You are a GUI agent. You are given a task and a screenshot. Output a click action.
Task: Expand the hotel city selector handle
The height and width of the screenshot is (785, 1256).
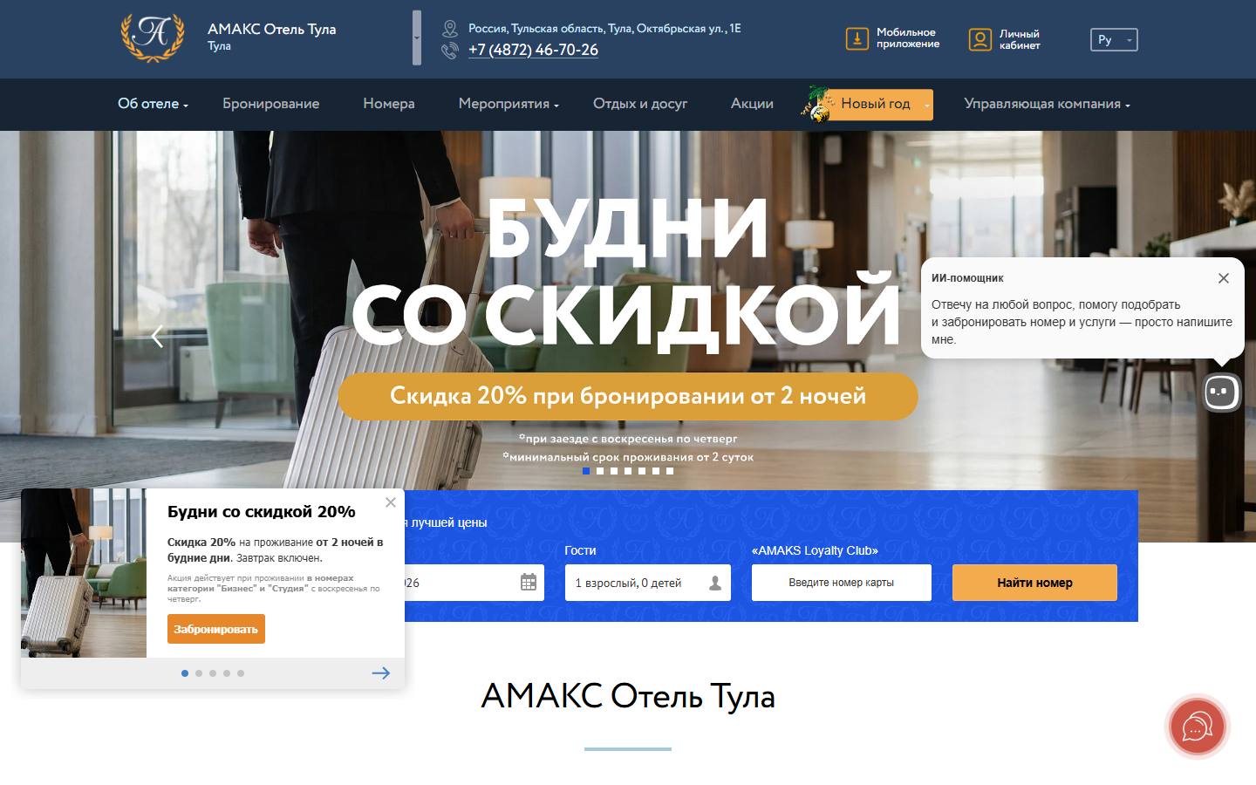click(x=417, y=38)
